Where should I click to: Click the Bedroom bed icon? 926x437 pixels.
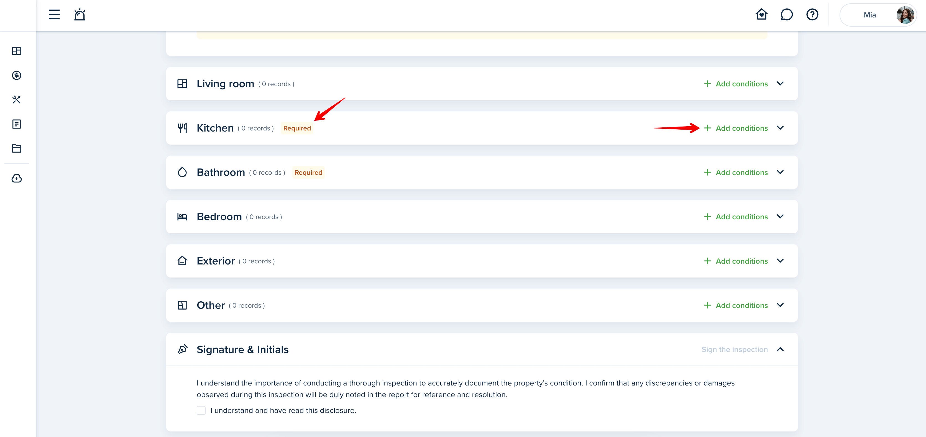(x=182, y=217)
